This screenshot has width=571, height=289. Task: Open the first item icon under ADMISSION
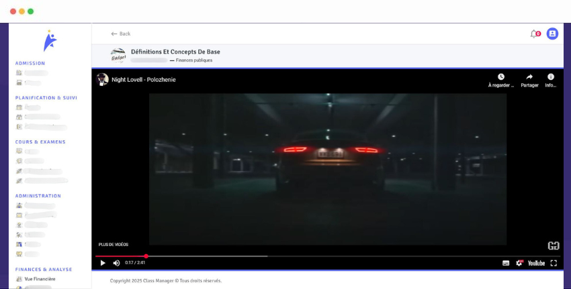click(x=19, y=72)
